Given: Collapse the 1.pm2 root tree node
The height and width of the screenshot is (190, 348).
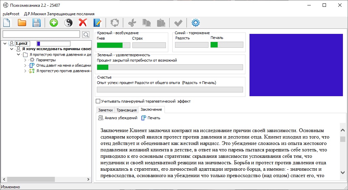Looking at the screenshot, I should click(x=6, y=43).
